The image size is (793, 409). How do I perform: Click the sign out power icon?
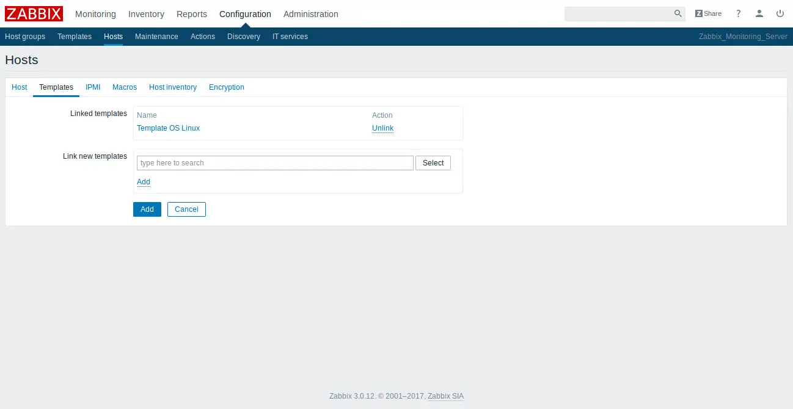tap(780, 13)
